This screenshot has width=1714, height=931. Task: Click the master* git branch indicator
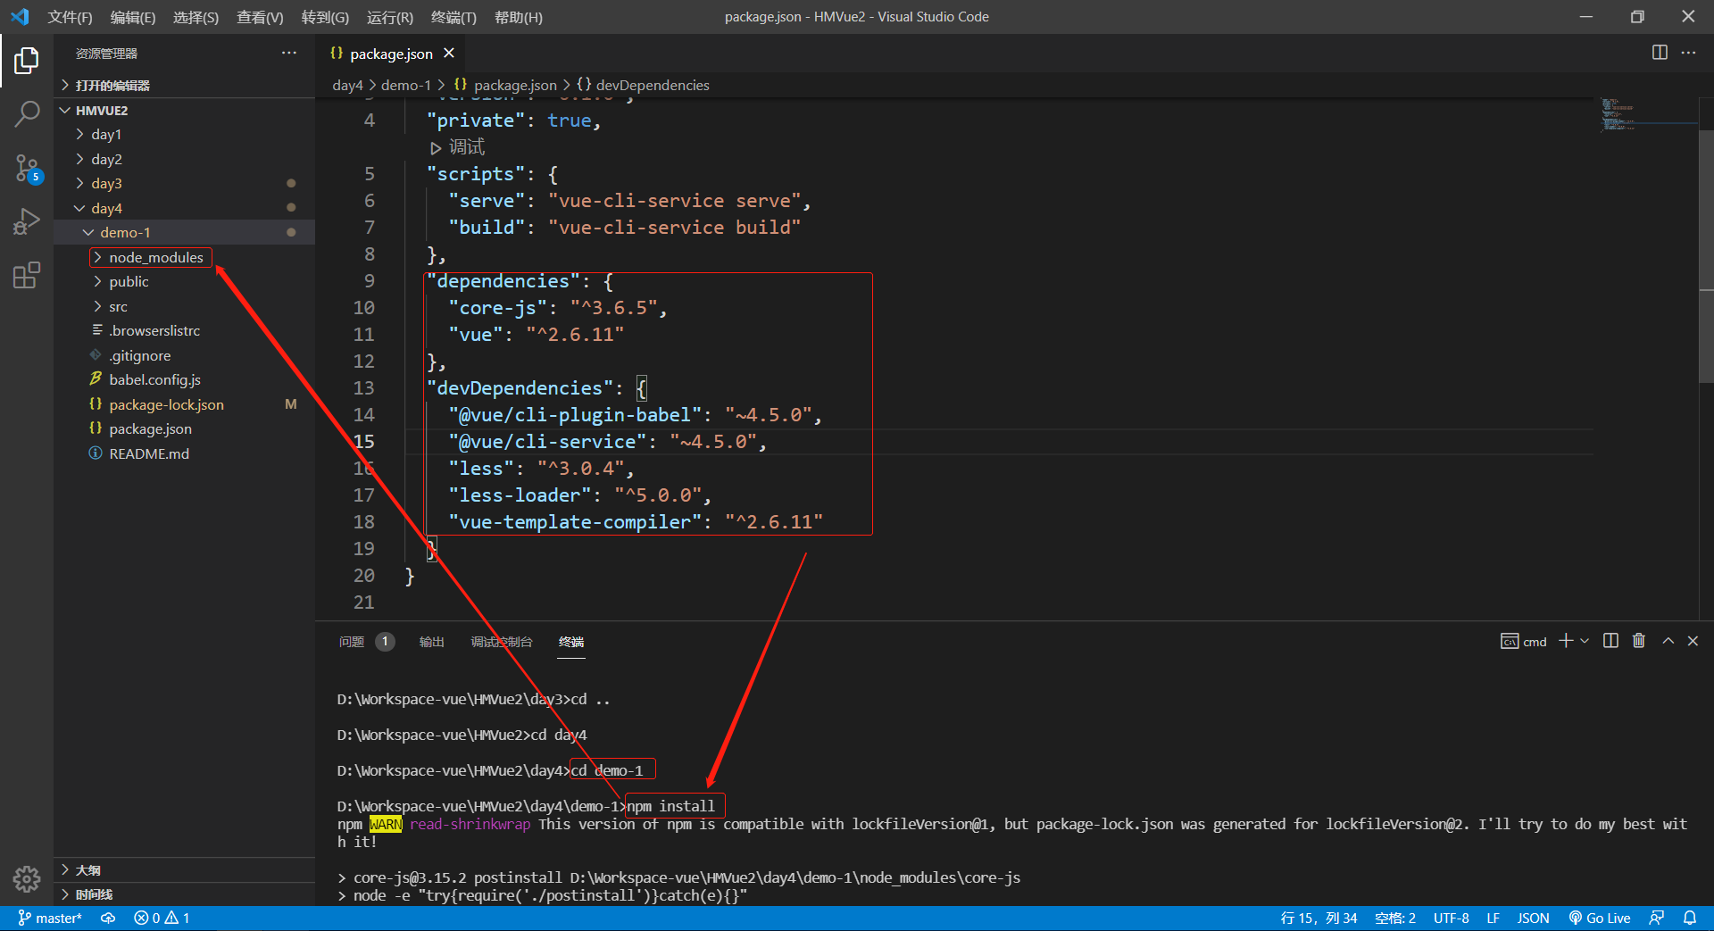[50, 918]
